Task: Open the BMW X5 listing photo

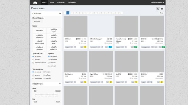Action: tap(152, 27)
